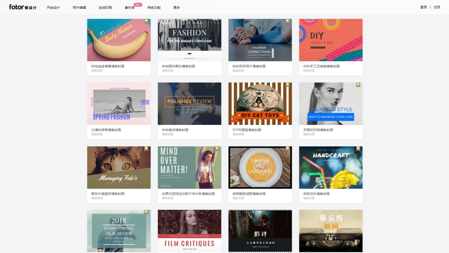Image resolution: width=449 pixels, height=253 pixels.
Task: Select the DIY Cat Toys template thumbnail
Action: point(260,104)
